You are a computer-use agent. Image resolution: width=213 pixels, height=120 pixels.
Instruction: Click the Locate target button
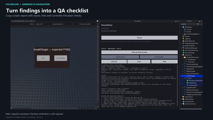coord(159,57)
